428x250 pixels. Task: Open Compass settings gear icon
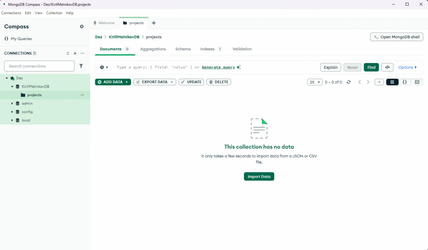82,27
